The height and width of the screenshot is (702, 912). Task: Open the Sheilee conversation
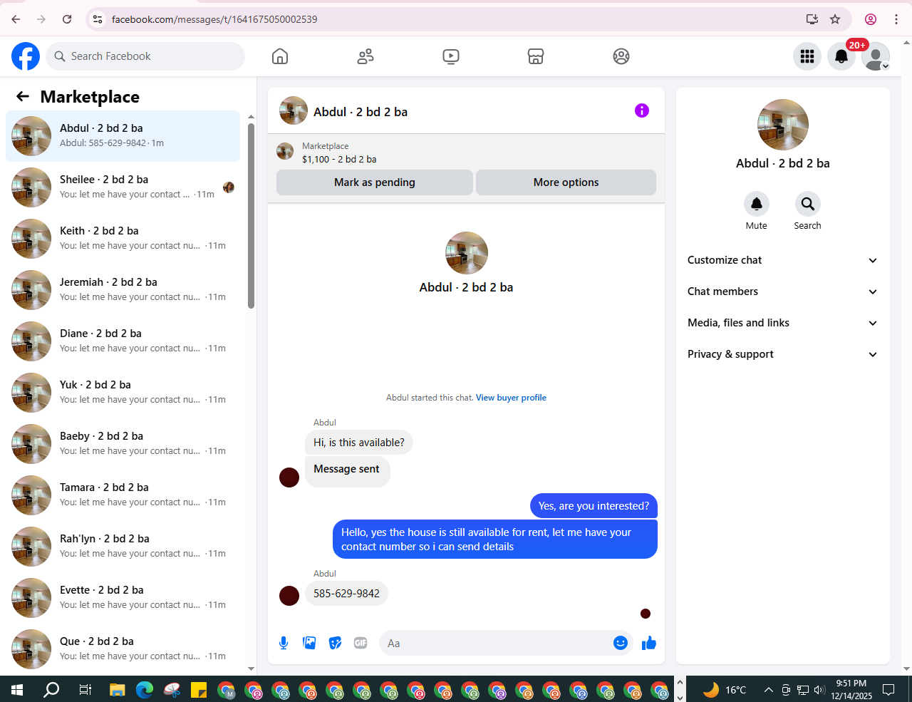click(123, 187)
